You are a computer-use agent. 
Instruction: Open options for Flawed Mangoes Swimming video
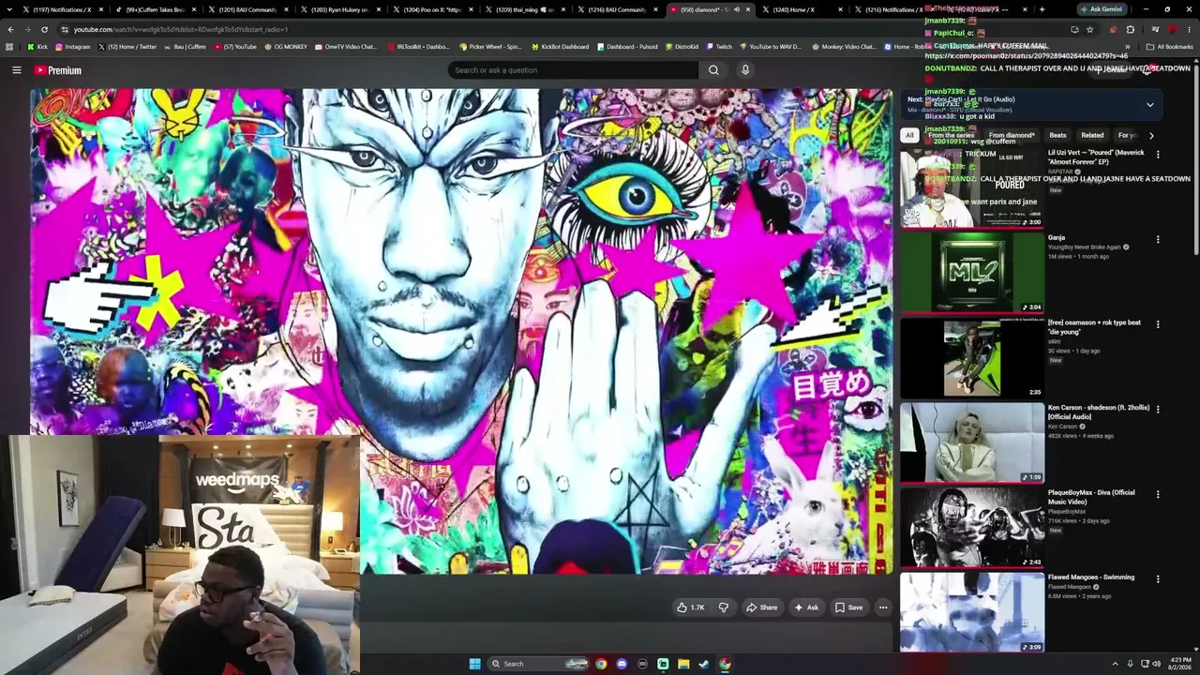1158,579
